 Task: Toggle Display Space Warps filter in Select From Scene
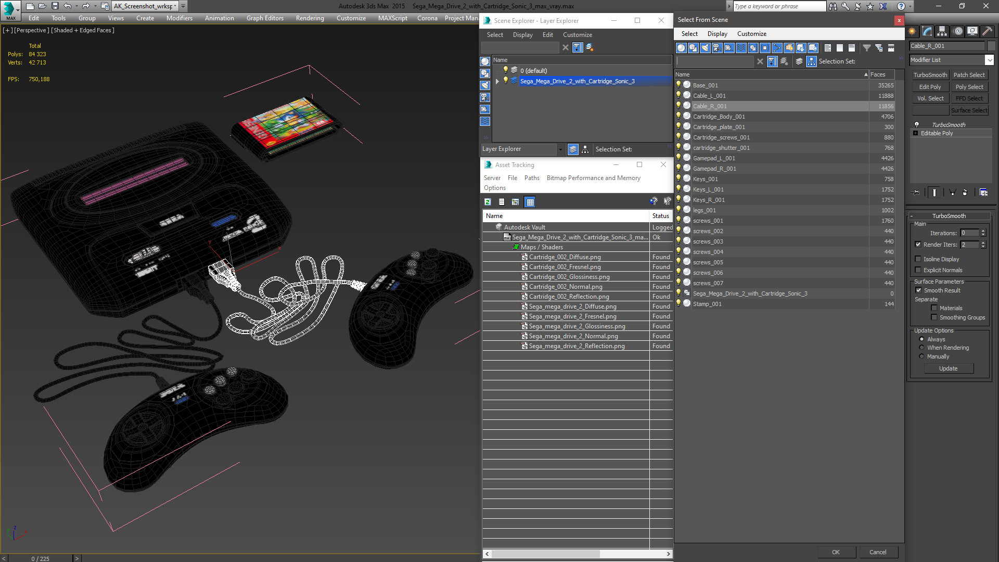[741, 48]
